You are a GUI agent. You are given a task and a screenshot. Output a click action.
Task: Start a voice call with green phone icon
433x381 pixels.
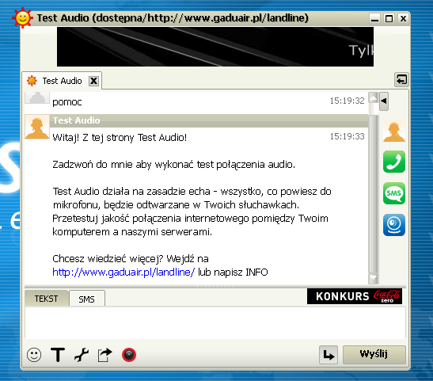tap(394, 162)
